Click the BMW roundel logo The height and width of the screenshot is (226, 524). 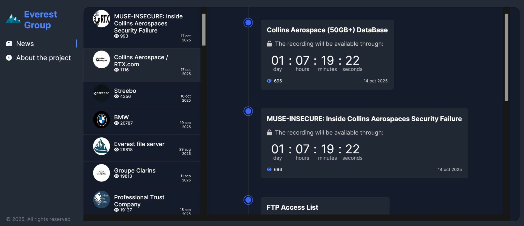pyautogui.click(x=101, y=120)
